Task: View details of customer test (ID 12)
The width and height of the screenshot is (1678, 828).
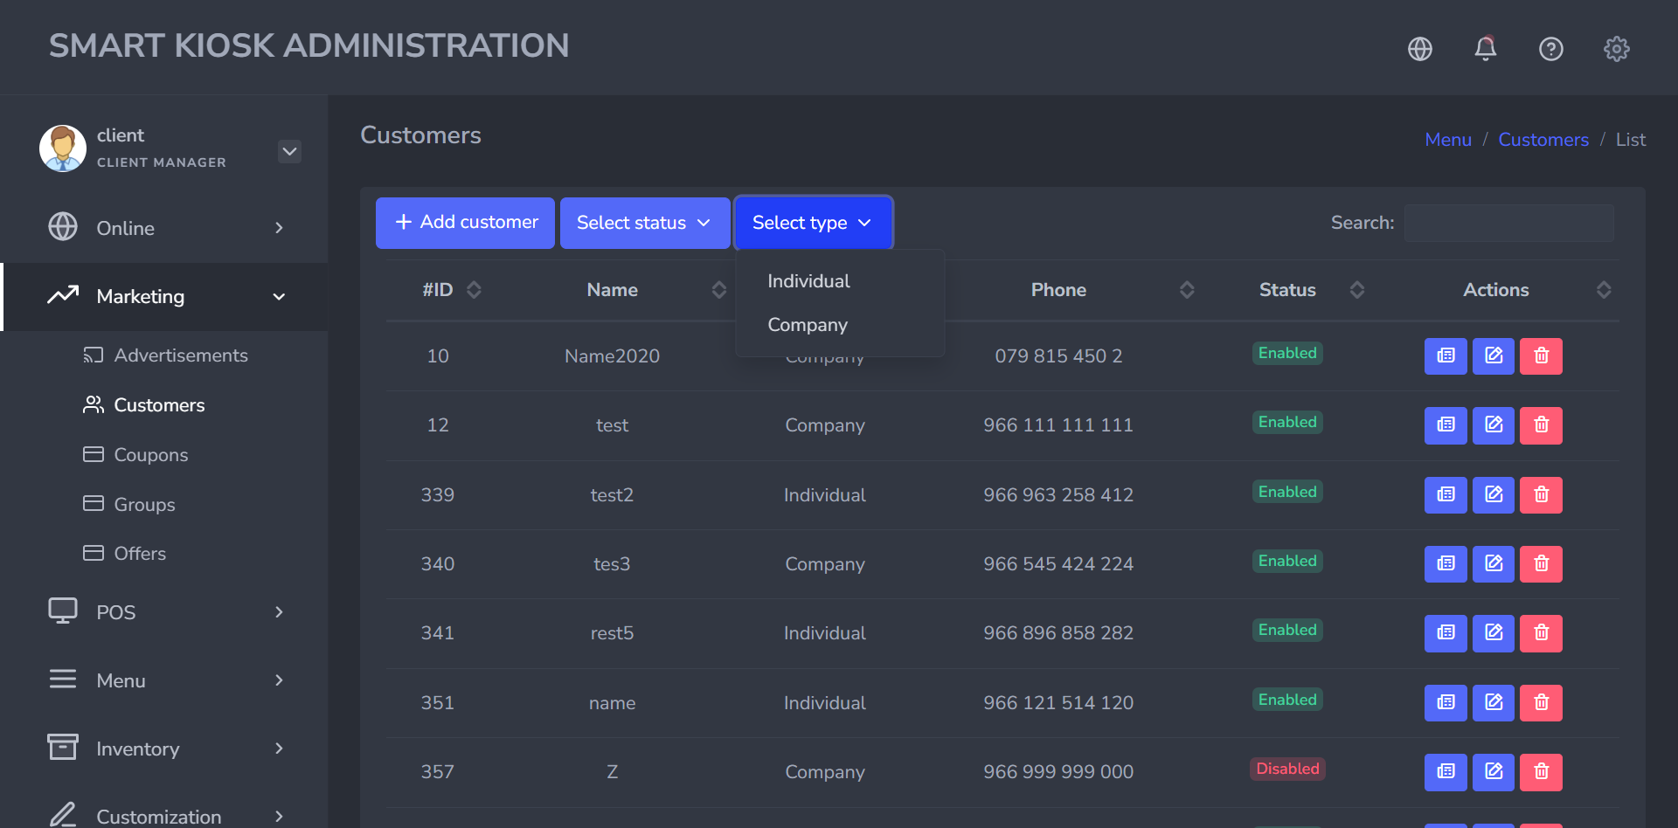Action: click(1446, 425)
